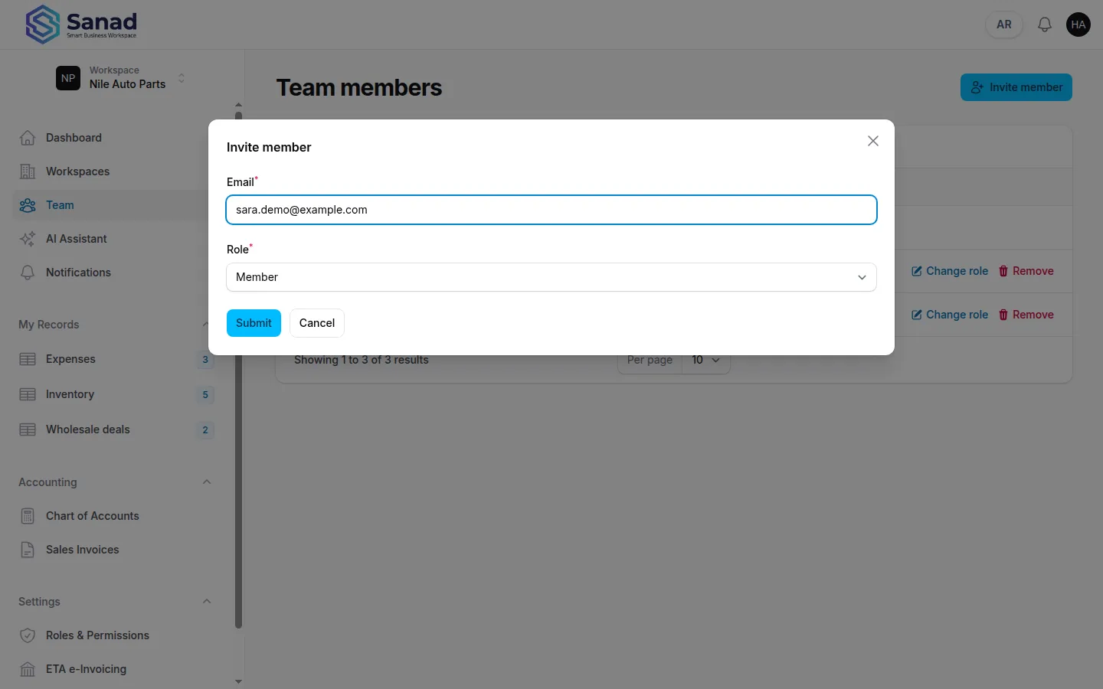Click the Sanad logo
Viewport: 1103px width, 689px height.
(81, 24)
